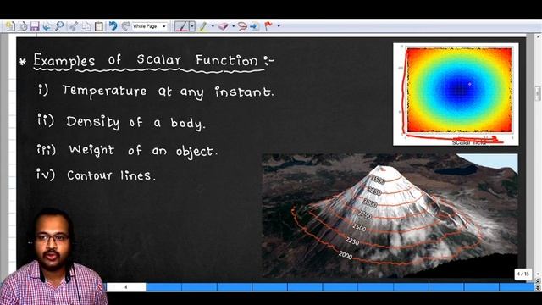Click the Paste clipboard icon
The height and width of the screenshot is (305, 542).
click(99, 26)
